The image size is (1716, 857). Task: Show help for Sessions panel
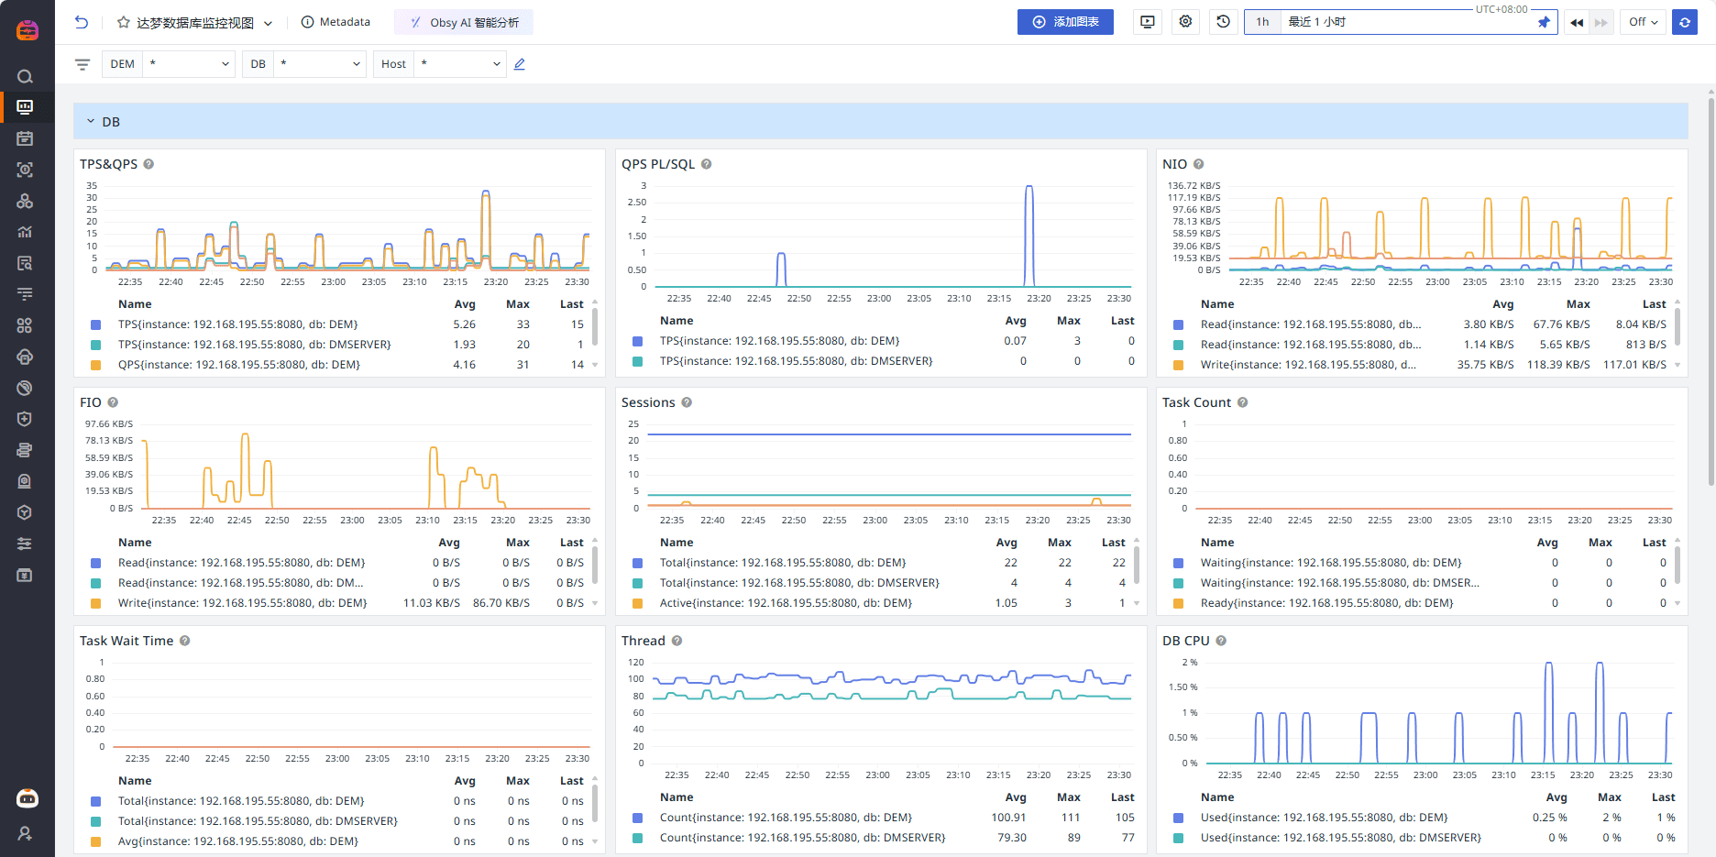[x=687, y=402]
